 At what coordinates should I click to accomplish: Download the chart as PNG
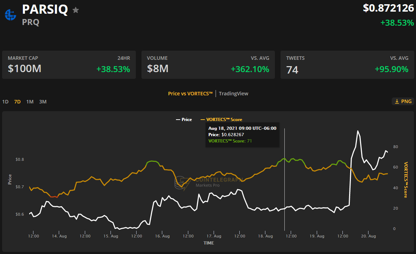click(x=403, y=101)
